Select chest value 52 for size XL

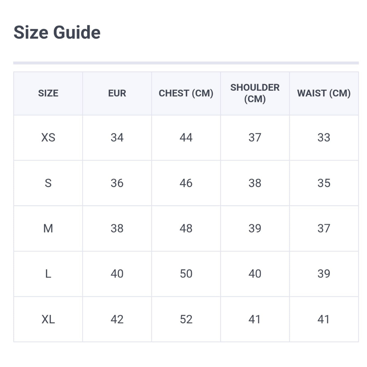point(186,319)
